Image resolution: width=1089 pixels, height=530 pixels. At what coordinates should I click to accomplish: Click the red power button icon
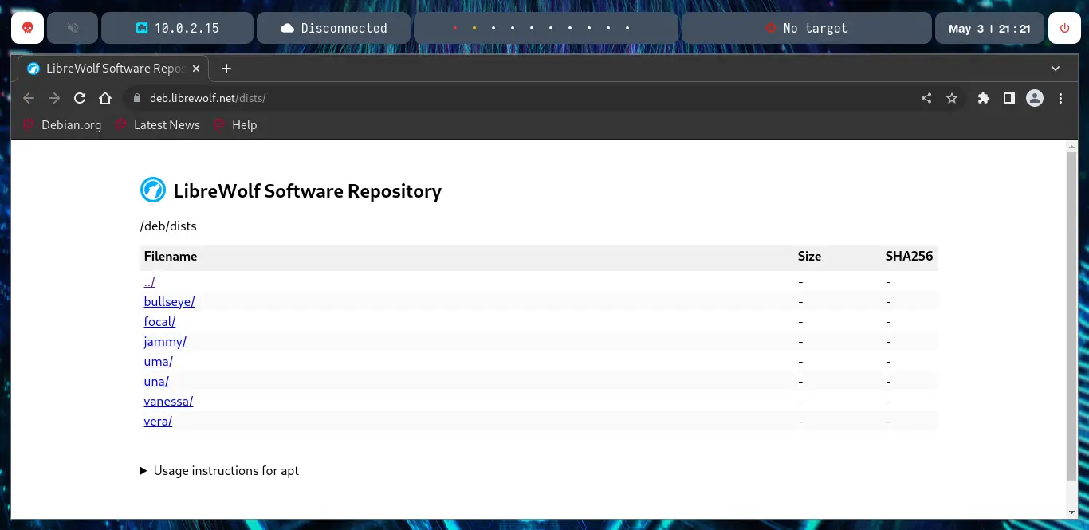[1064, 28]
